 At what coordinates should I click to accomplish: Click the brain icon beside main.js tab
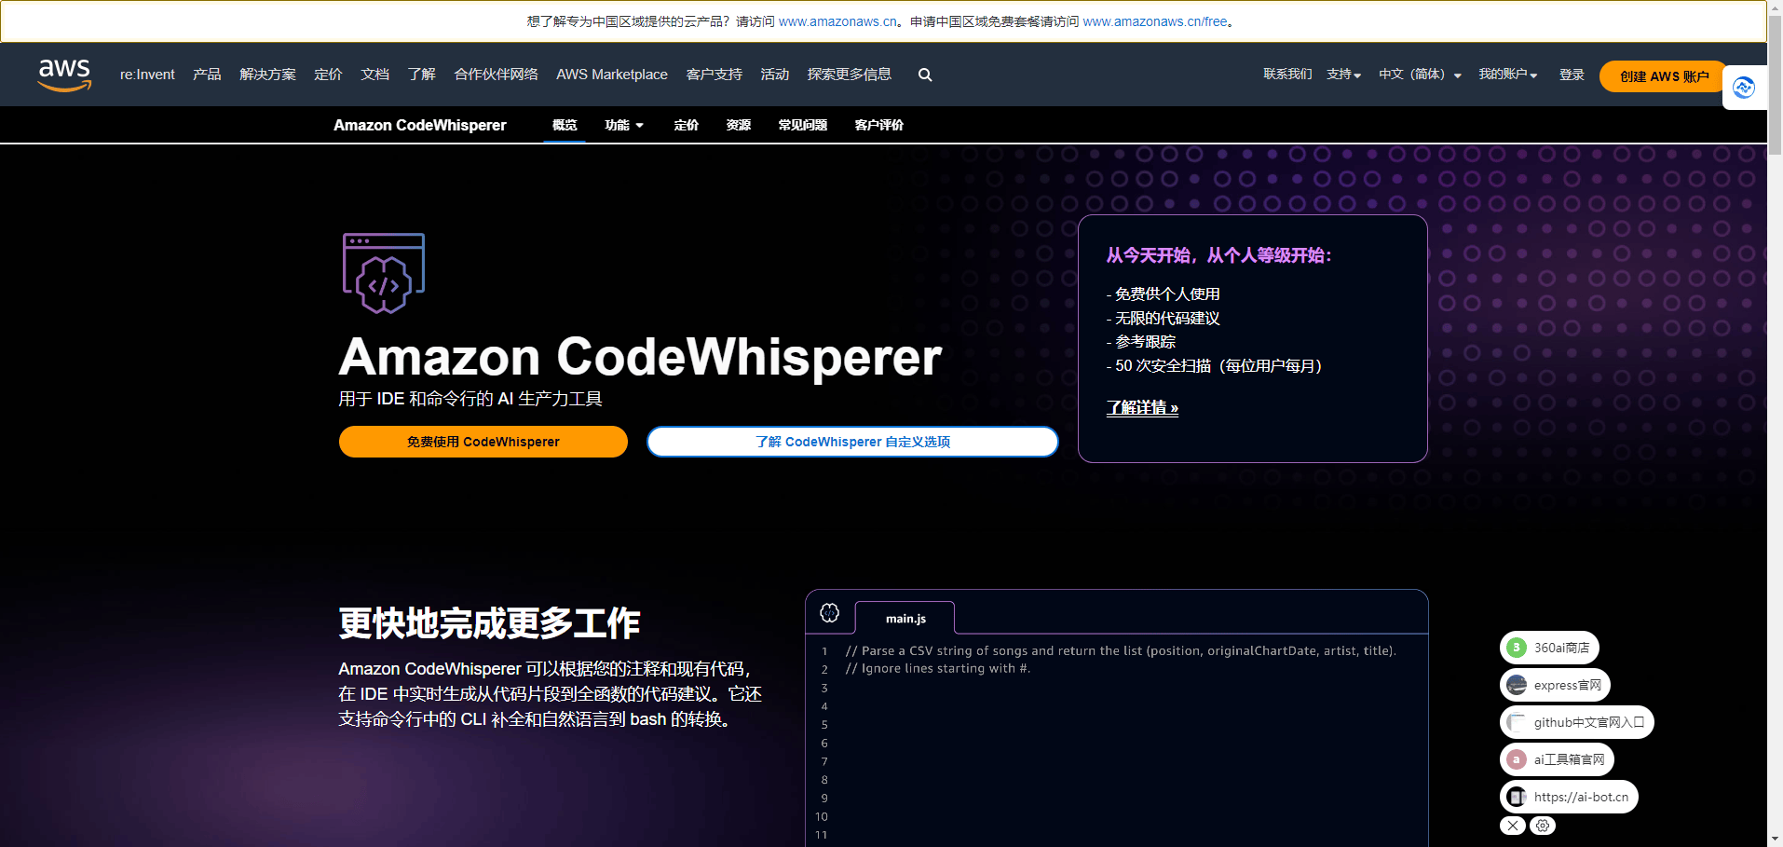click(x=829, y=613)
